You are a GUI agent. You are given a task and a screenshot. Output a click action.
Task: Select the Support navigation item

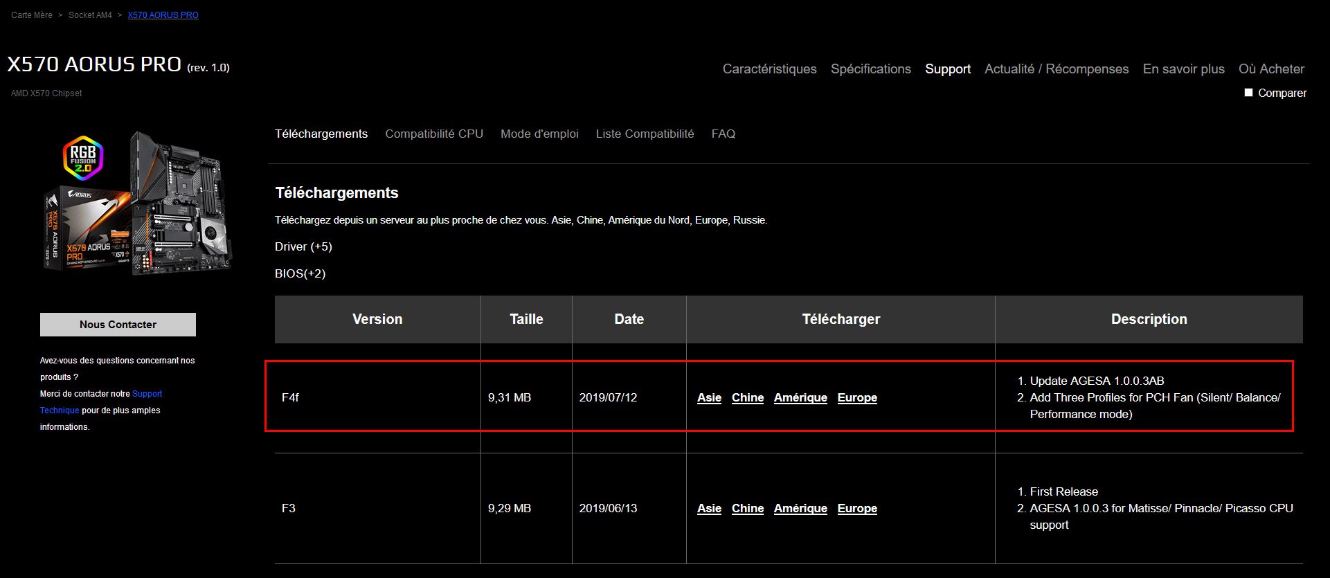tap(947, 69)
